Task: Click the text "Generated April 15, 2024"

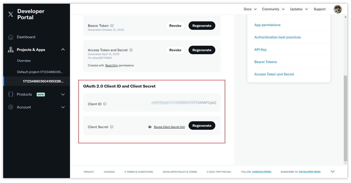Action: [104, 54]
